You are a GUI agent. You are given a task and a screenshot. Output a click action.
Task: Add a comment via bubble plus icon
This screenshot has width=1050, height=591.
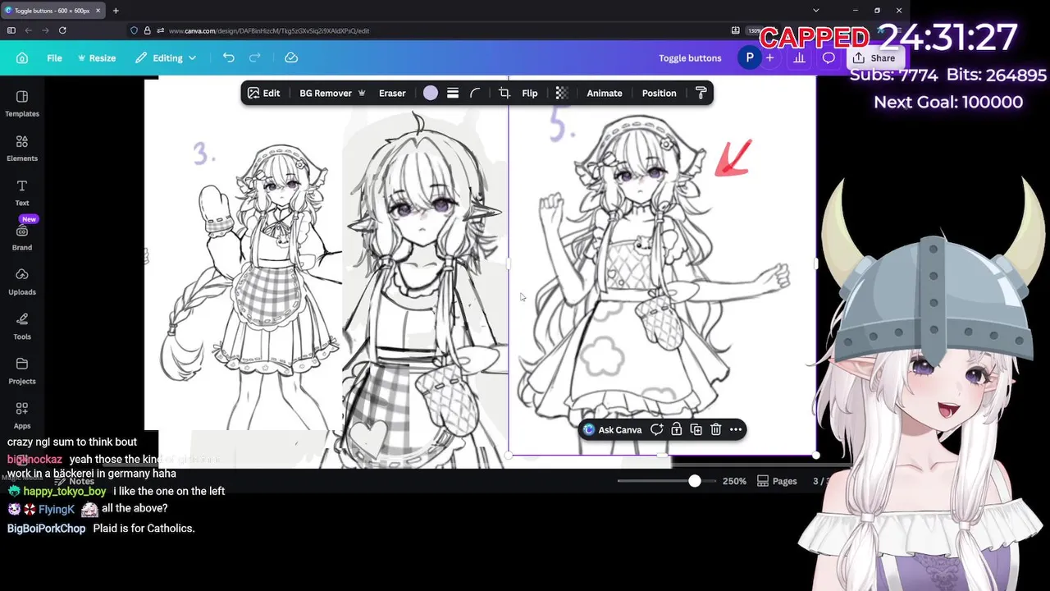click(657, 429)
